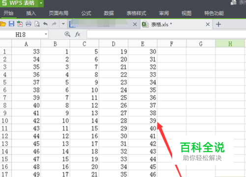Image resolution: width=246 pixels, height=177 pixels.
Task: Open the 插入 ribbon tab
Action: (x=31, y=13)
